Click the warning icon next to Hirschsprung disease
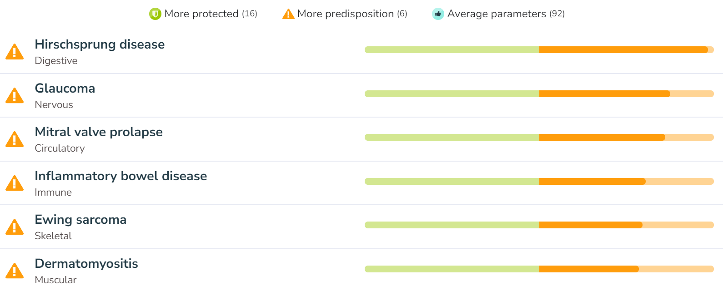 click(15, 52)
